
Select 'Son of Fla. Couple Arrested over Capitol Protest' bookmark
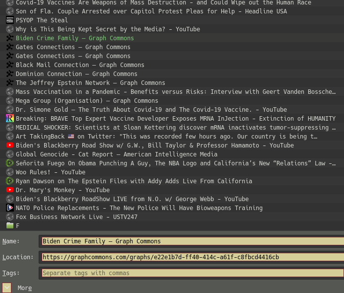172,11
